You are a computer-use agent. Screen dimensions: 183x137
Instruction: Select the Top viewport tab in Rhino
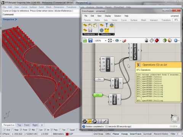[x=19, y=125]
